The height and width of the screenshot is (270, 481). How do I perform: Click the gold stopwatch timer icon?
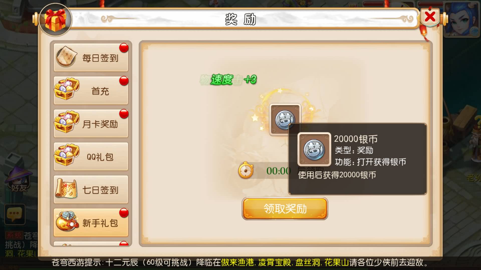pos(246,170)
